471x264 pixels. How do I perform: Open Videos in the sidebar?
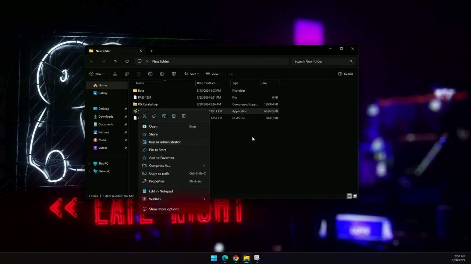(107, 148)
